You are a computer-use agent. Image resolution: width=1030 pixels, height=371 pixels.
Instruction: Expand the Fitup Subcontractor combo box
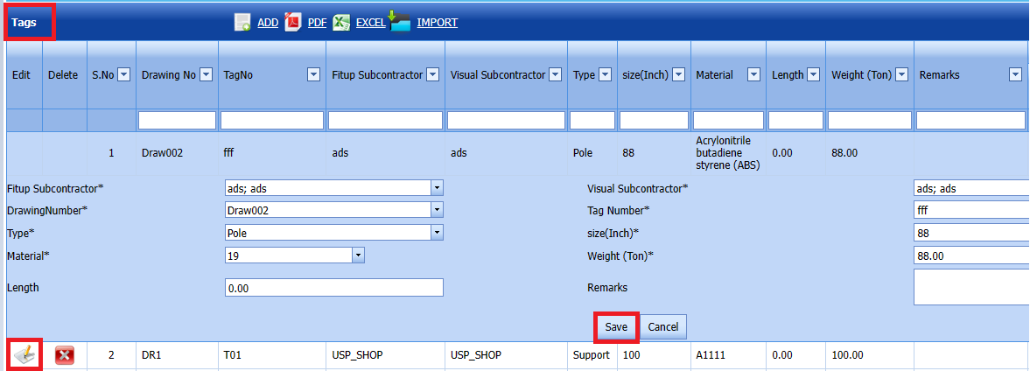click(437, 188)
